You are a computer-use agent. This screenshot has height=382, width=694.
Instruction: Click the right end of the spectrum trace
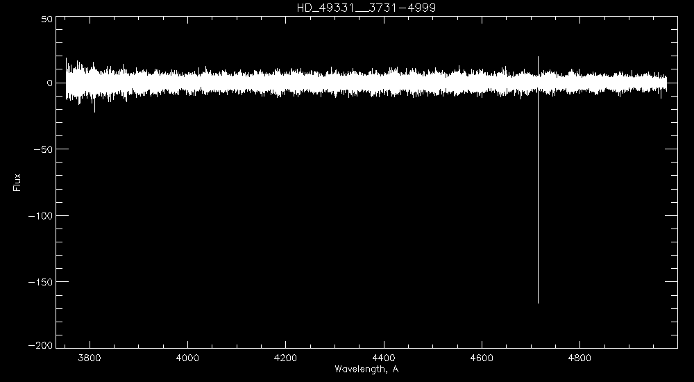point(666,83)
